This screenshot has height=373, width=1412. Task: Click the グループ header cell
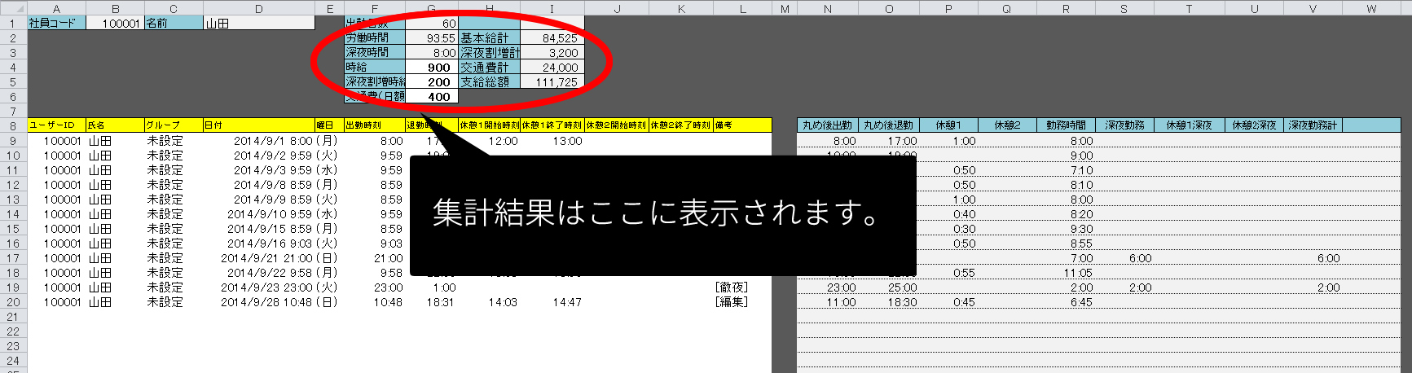tap(174, 125)
